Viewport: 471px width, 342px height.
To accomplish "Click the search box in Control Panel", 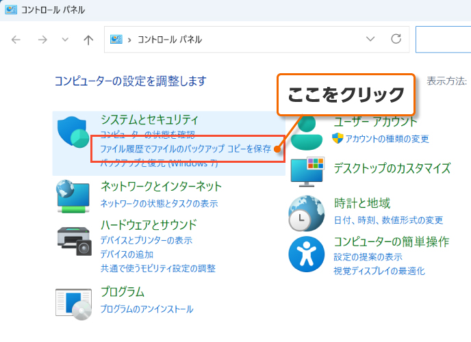I will click(x=443, y=40).
